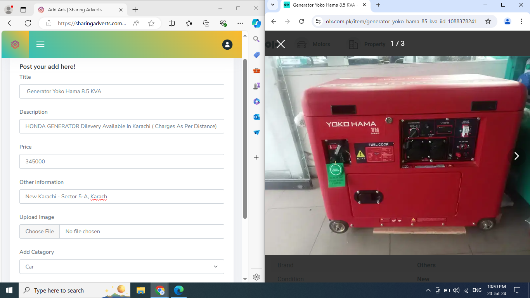Screen dimensions: 530x298
Task: Open the Chrome three-dot menu
Action: tap(522, 21)
